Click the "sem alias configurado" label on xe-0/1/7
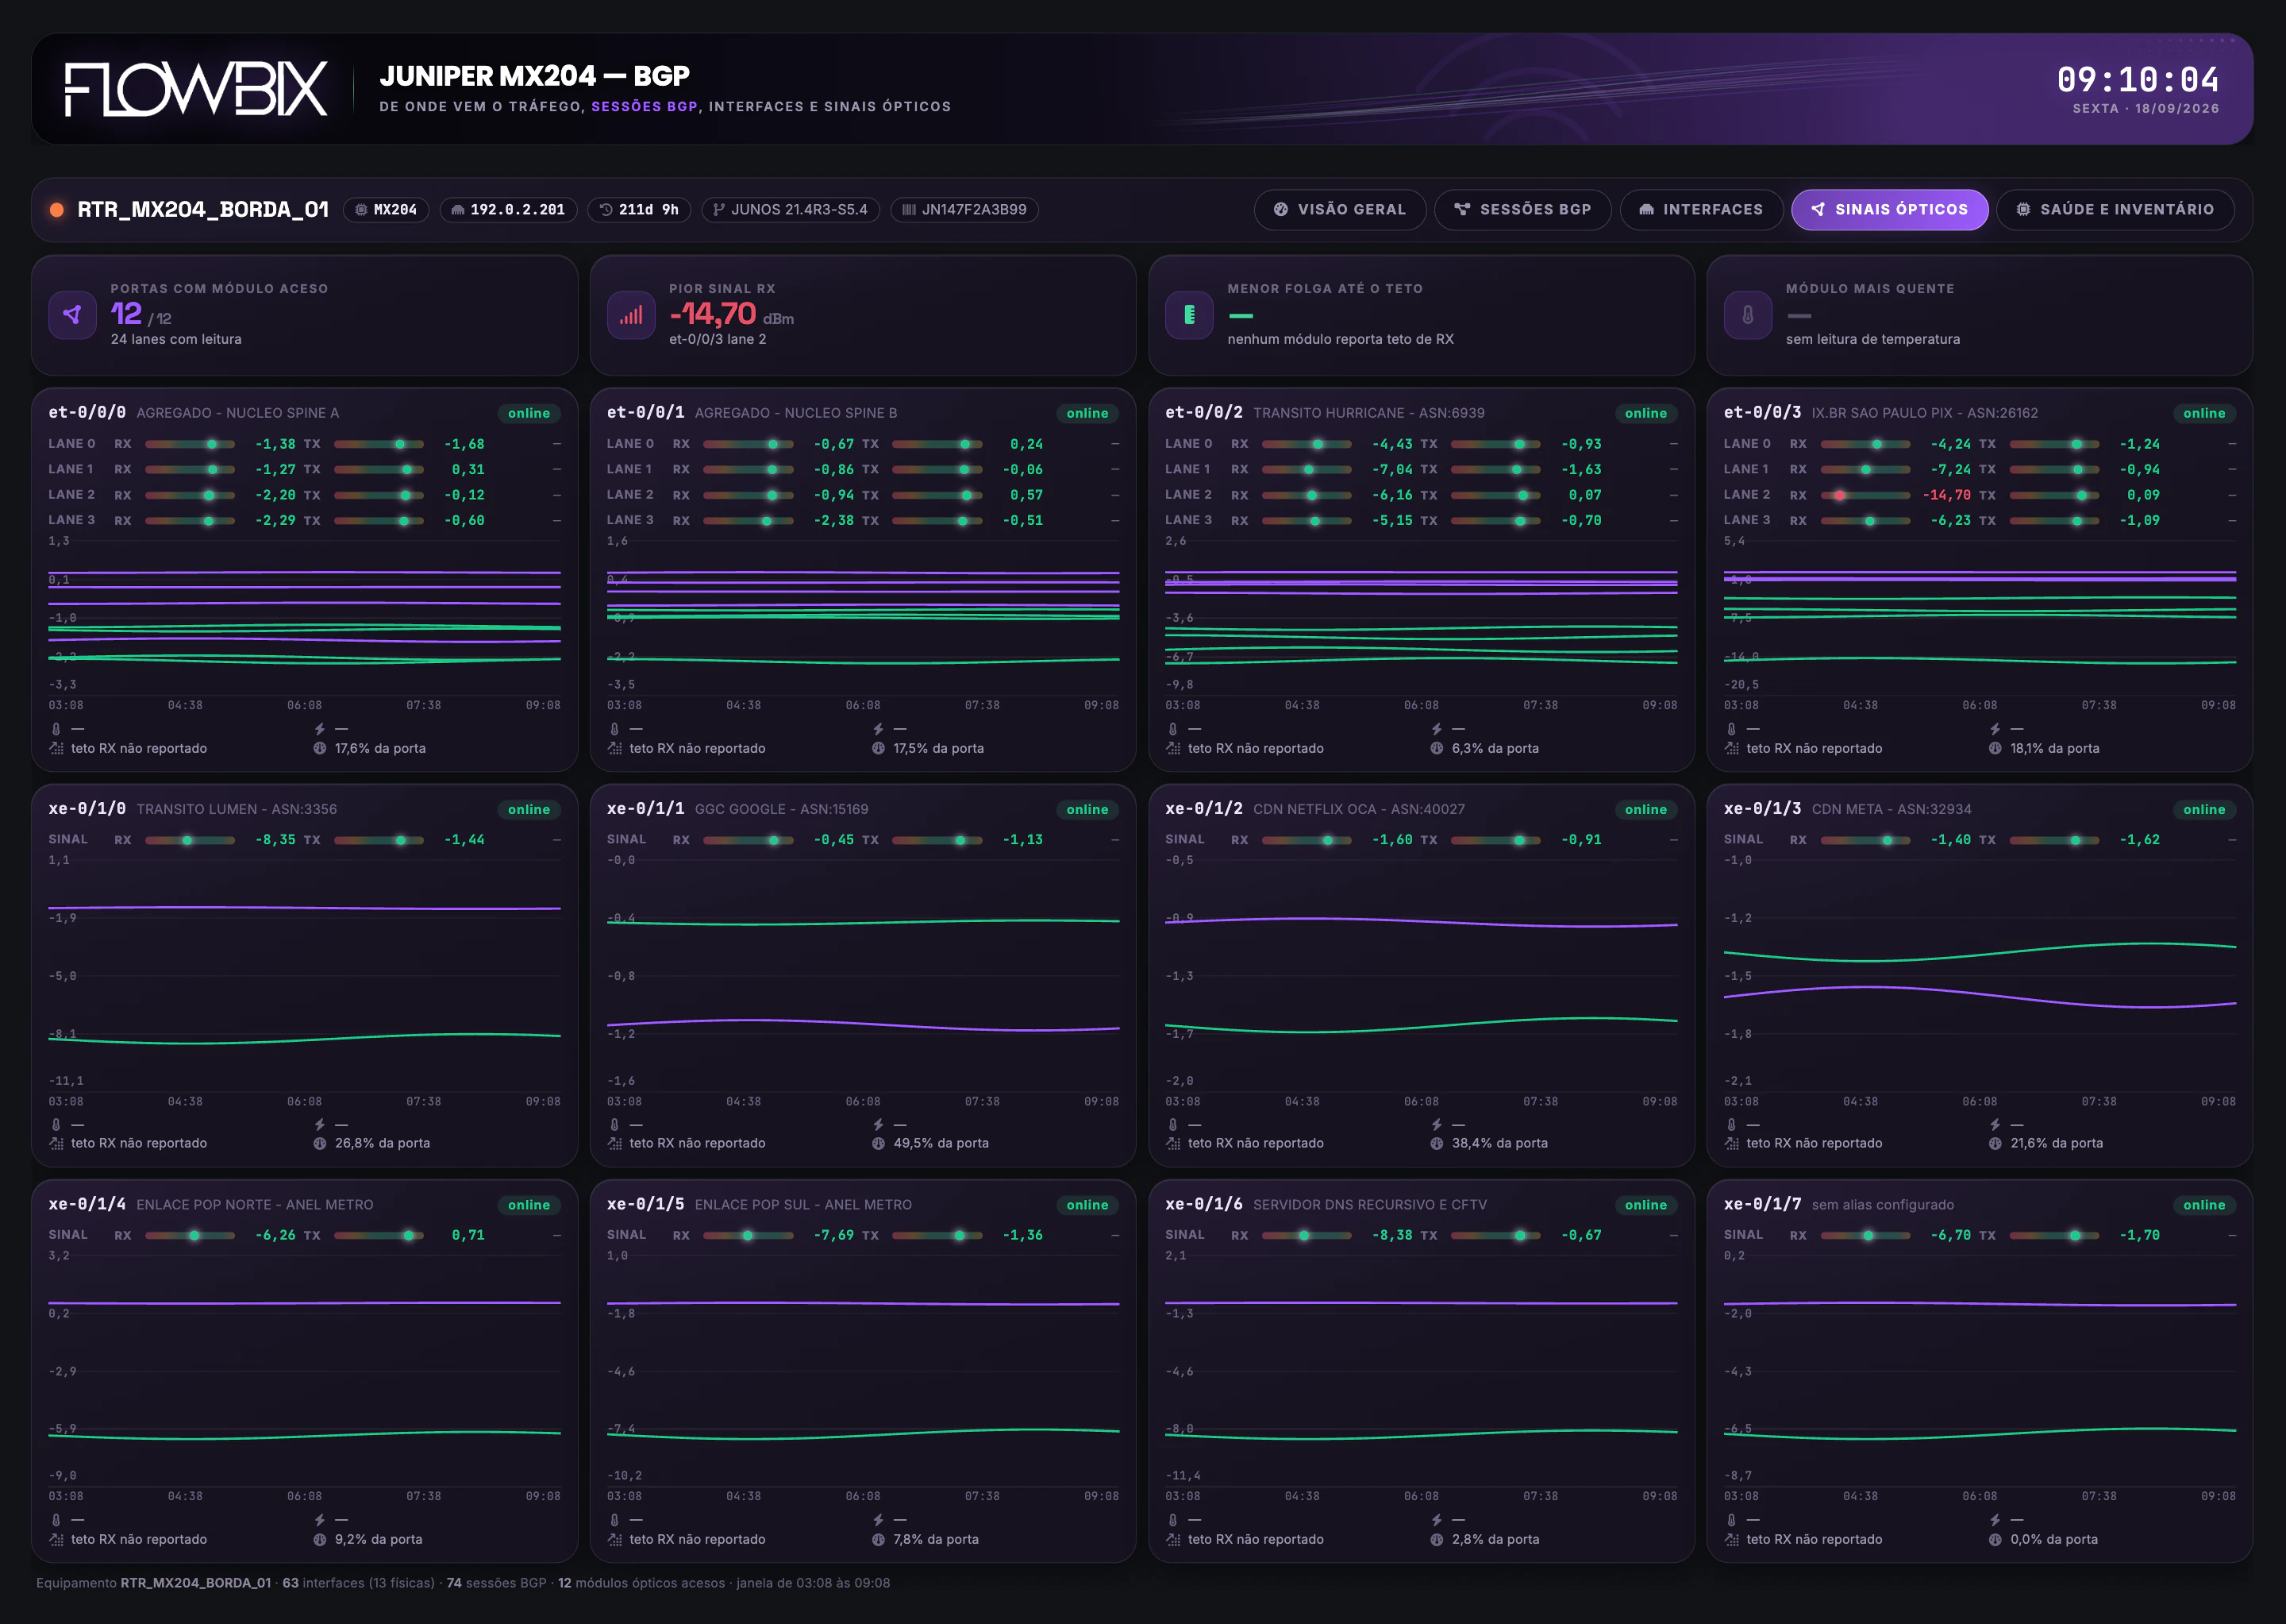 tap(1884, 1205)
